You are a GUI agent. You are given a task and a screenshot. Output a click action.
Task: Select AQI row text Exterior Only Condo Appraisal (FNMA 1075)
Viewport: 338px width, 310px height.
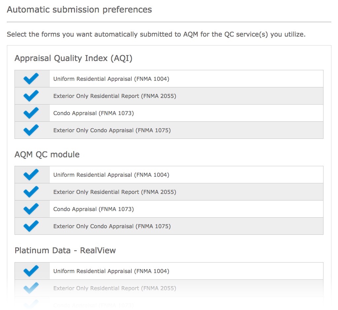pyautogui.click(x=112, y=130)
